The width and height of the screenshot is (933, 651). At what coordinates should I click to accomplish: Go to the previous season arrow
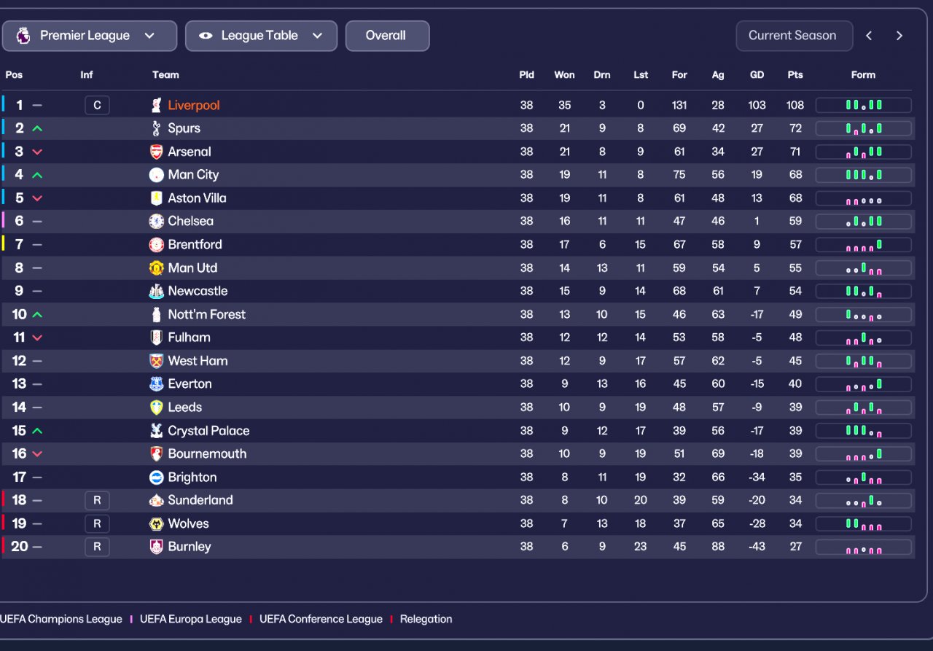pos(869,36)
